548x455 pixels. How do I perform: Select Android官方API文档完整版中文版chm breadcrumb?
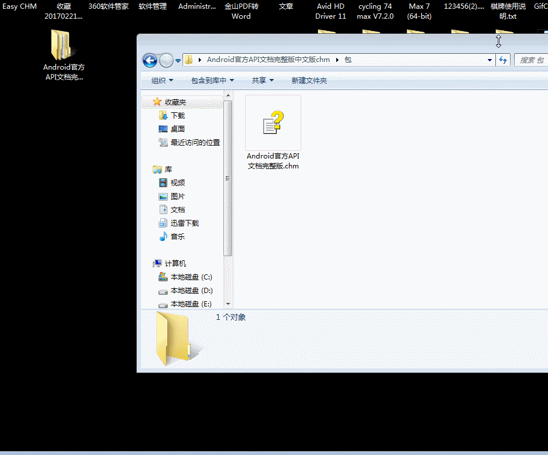(268, 60)
